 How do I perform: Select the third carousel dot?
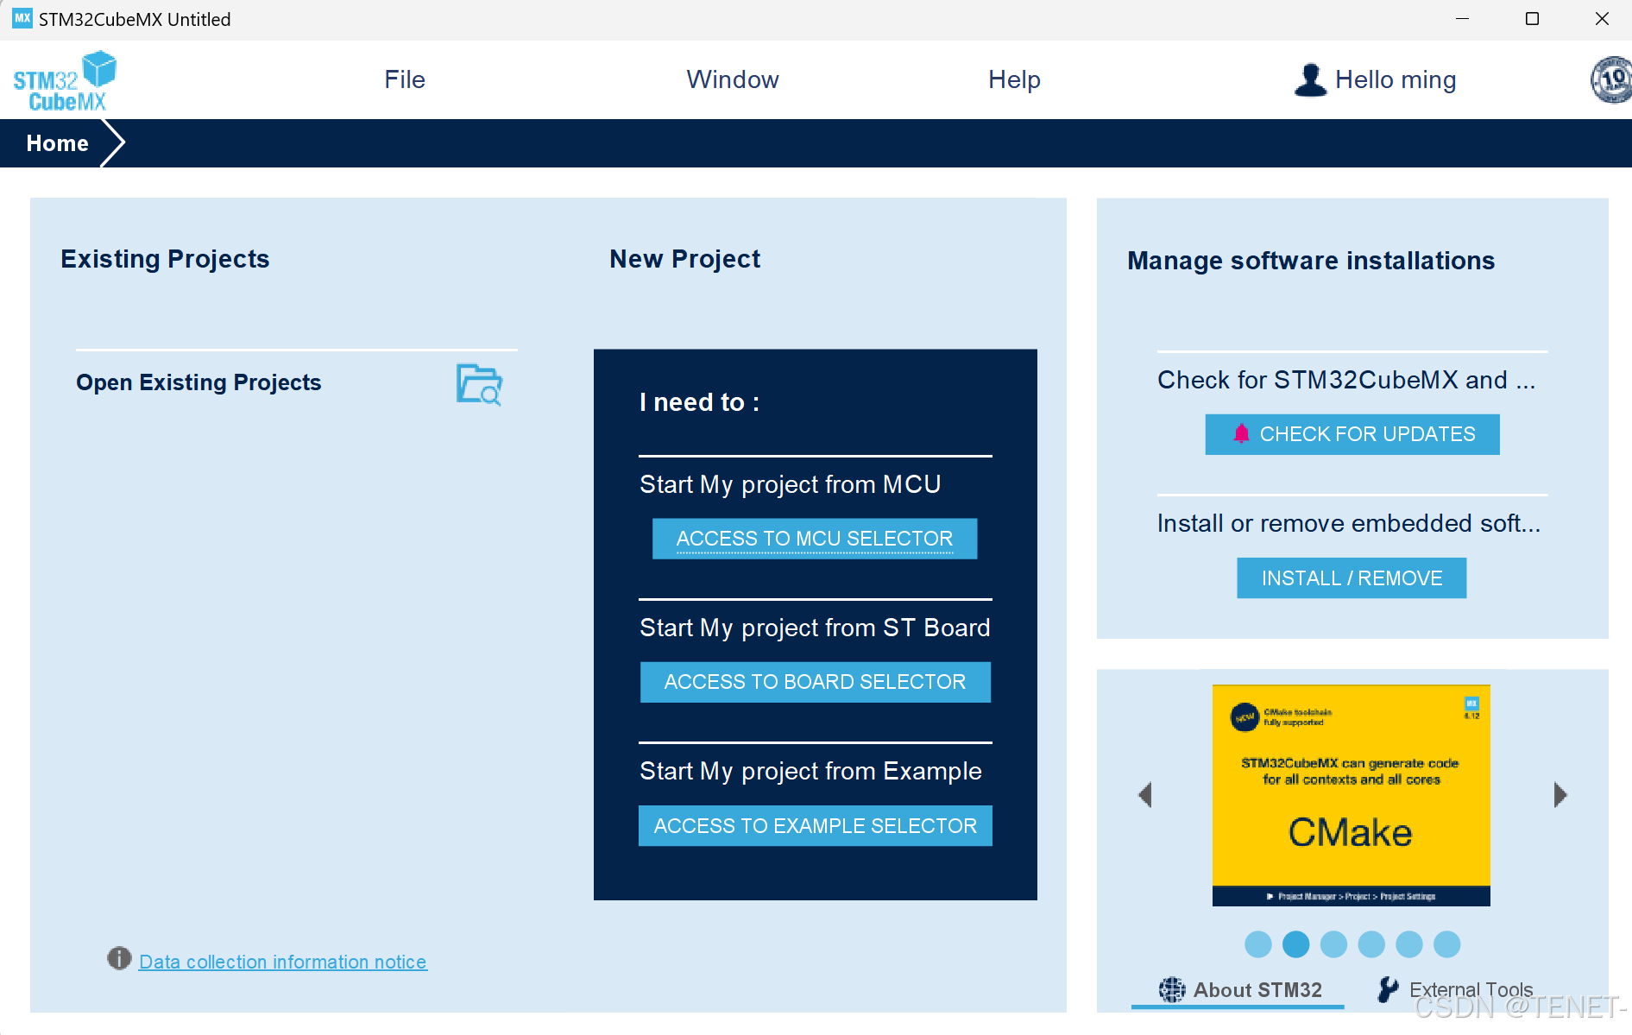pos(1333,944)
